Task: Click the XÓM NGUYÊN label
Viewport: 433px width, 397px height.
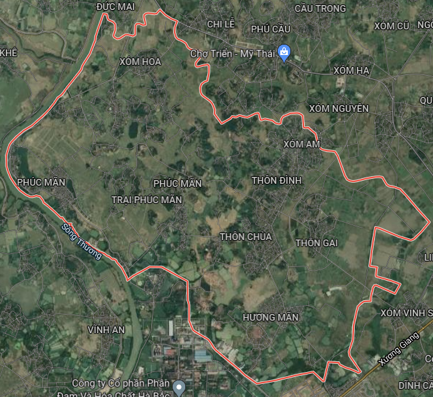Action: coord(339,109)
